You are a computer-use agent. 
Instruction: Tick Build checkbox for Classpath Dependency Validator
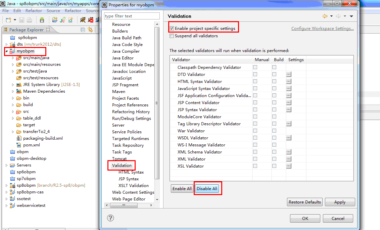pyautogui.click(x=274, y=67)
